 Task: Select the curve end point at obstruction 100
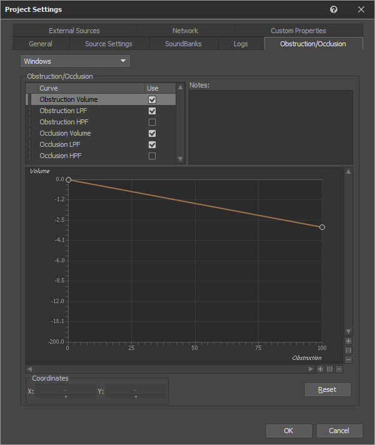click(x=322, y=227)
